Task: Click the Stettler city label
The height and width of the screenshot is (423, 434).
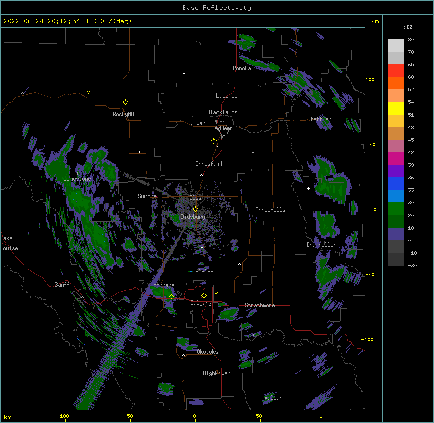Action: (x=319, y=119)
